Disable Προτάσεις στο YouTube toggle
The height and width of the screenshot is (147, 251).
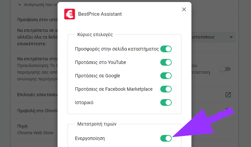click(x=166, y=62)
